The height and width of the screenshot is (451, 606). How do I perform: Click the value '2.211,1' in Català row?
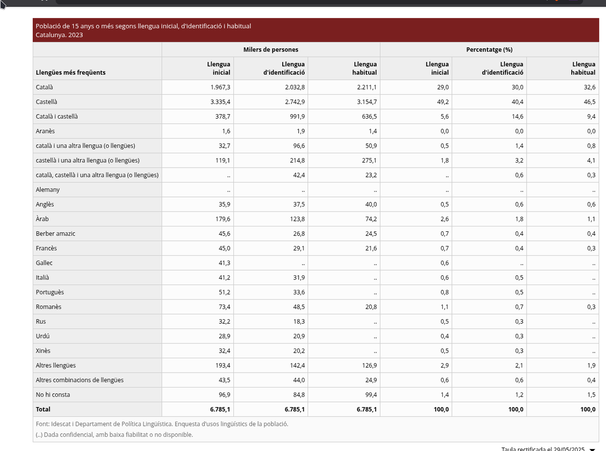pos(367,87)
